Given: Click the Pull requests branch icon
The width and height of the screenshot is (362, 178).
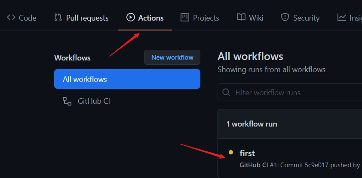Looking at the screenshot, I should coord(58,18).
